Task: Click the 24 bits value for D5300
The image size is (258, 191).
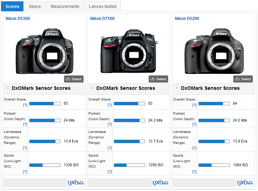Action: tap(69, 120)
